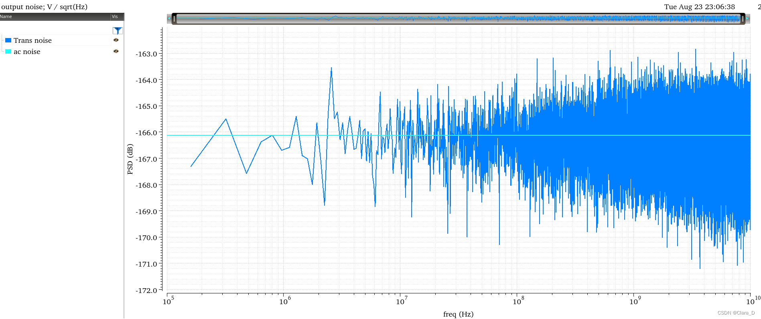The height and width of the screenshot is (319, 761).
Task: Click the 10^5 frequency tick label
Action: tap(168, 301)
